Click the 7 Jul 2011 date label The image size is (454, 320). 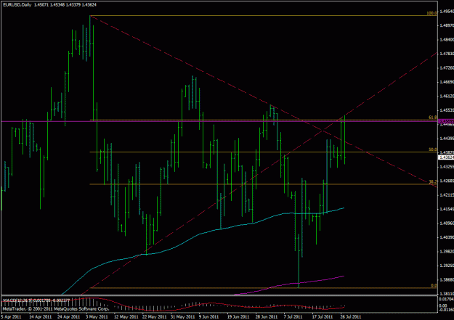tap(293, 317)
